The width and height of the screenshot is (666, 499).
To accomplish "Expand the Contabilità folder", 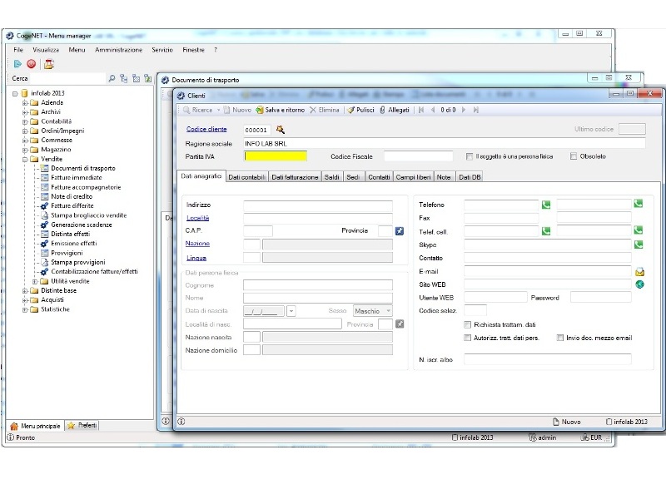I will coord(25,121).
